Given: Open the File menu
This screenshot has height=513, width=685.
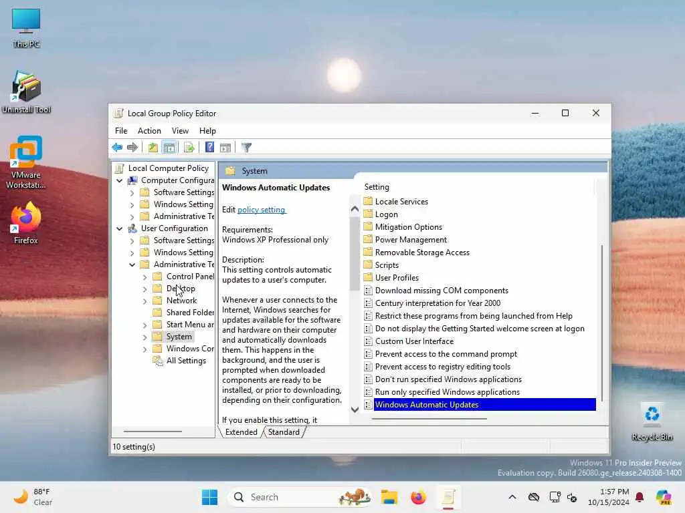Looking at the screenshot, I should tap(121, 131).
